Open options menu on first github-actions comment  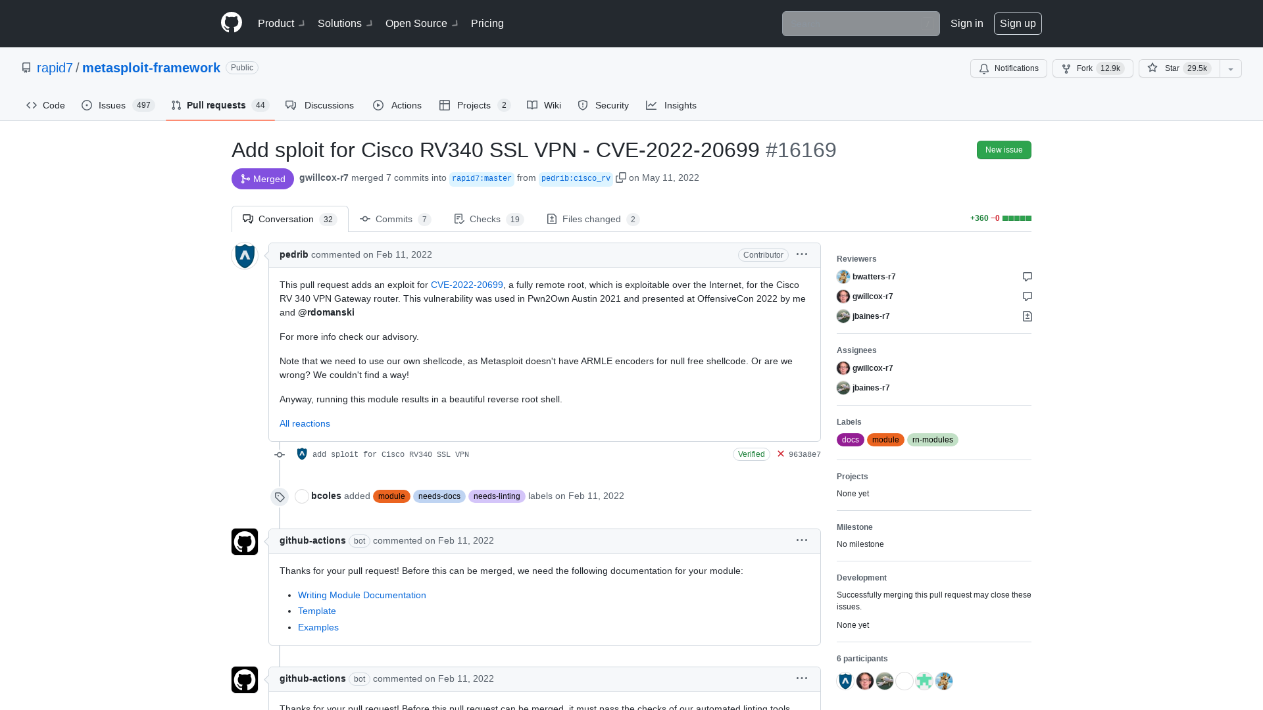[802, 540]
